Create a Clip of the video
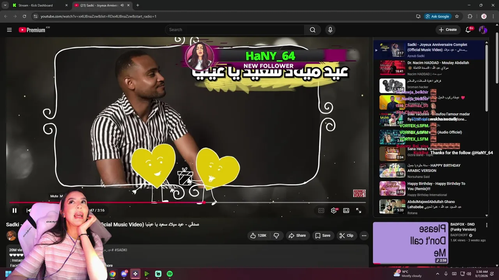The width and height of the screenshot is (499, 280). point(346,235)
